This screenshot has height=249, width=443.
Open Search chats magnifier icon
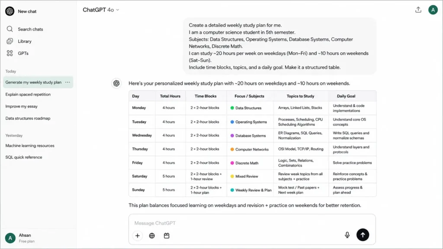coord(10,29)
